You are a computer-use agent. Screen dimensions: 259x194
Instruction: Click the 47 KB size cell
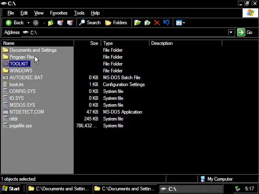(92, 112)
